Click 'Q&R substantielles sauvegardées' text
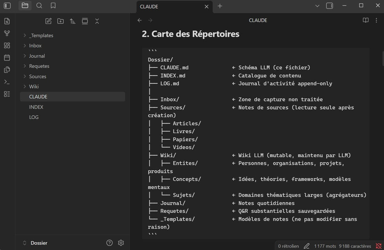 (x=287, y=211)
